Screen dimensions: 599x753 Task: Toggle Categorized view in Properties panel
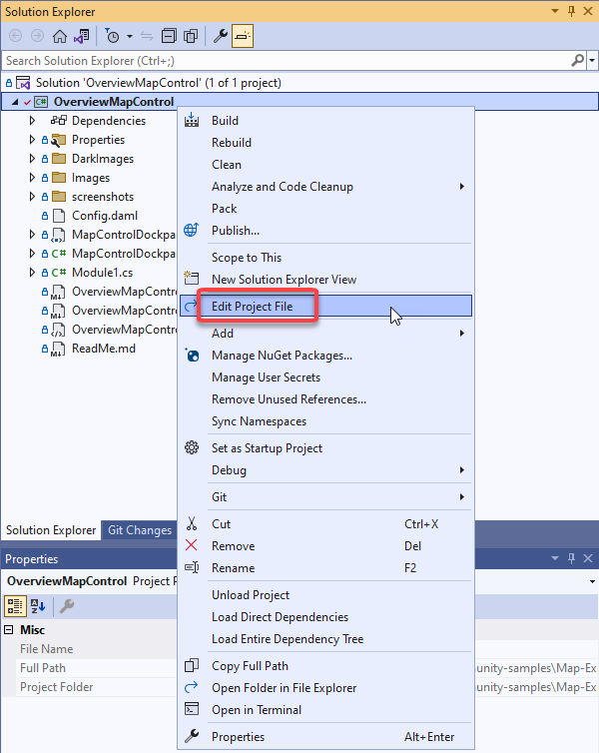[x=16, y=605]
